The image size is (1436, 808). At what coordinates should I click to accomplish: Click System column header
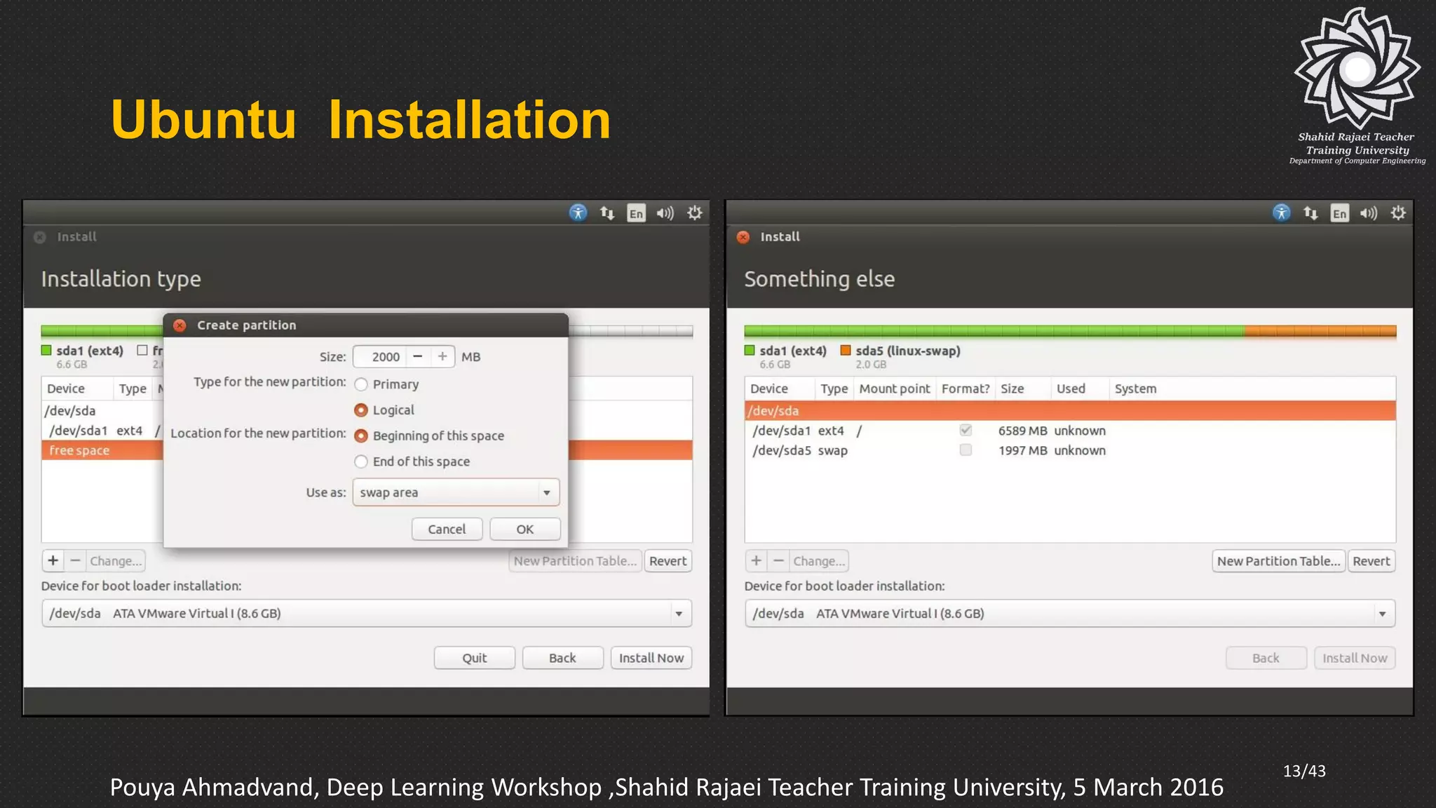[x=1252, y=389]
